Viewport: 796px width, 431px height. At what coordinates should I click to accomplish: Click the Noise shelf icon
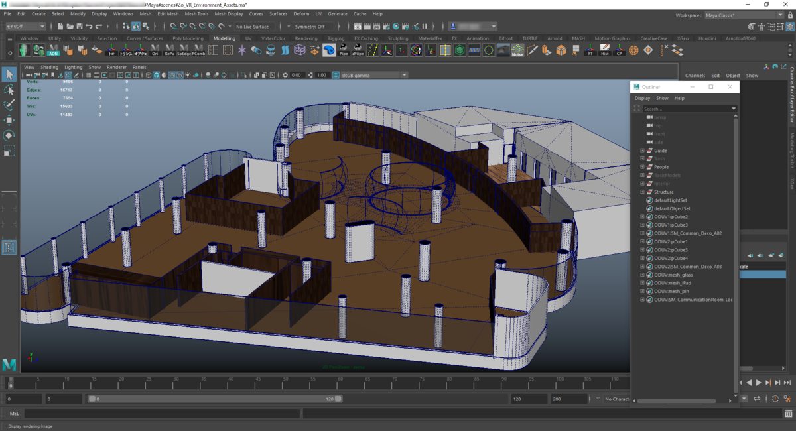tap(517, 50)
